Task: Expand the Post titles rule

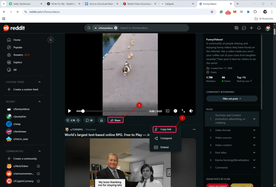Action: tap(232, 152)
